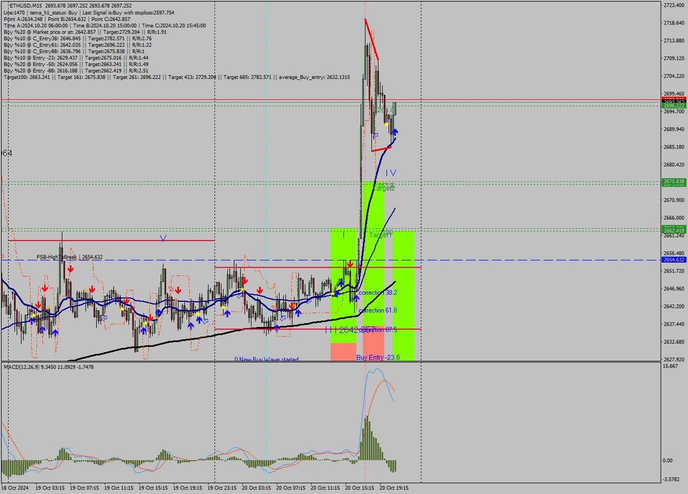This screenshot has width=688, height=494.
Task: Click the blue 'I V' wave marker
Action: pyautogui.click(x=391, y=173)
